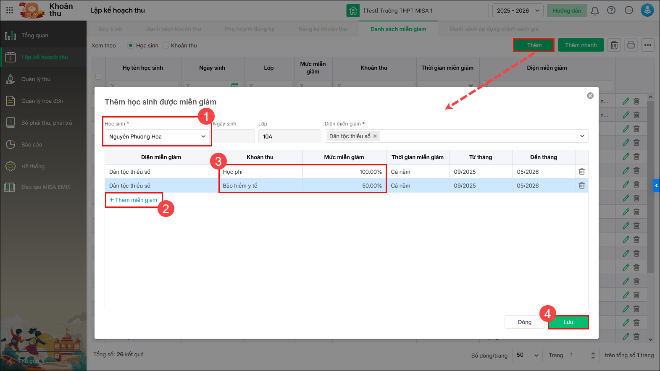Click the Lưu button
Viewport: 660px width, 371px height.
pyautogui.click(x=568, y=322)
